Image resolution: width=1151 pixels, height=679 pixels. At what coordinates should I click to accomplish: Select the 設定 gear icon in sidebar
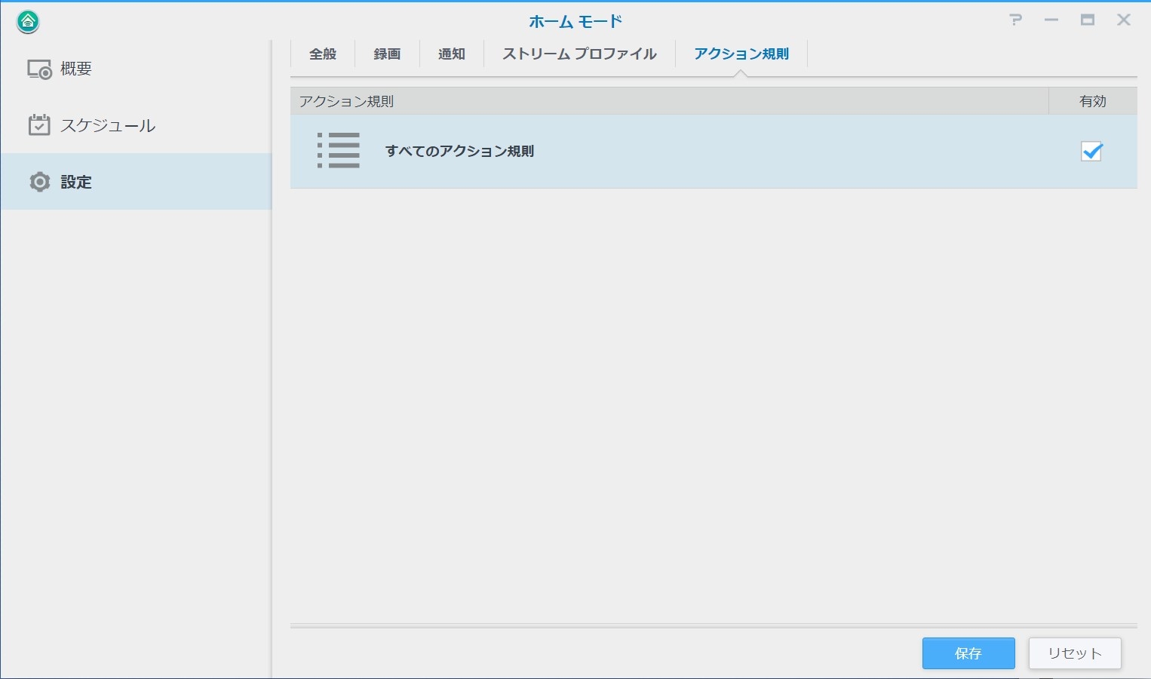(x=39, y=182)
